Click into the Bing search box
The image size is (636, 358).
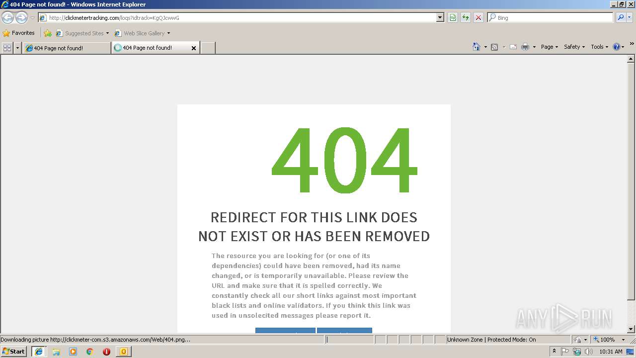[551, 18]
